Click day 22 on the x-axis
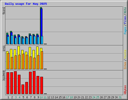The width and height of the screenshot is (128, 100). 86,97
